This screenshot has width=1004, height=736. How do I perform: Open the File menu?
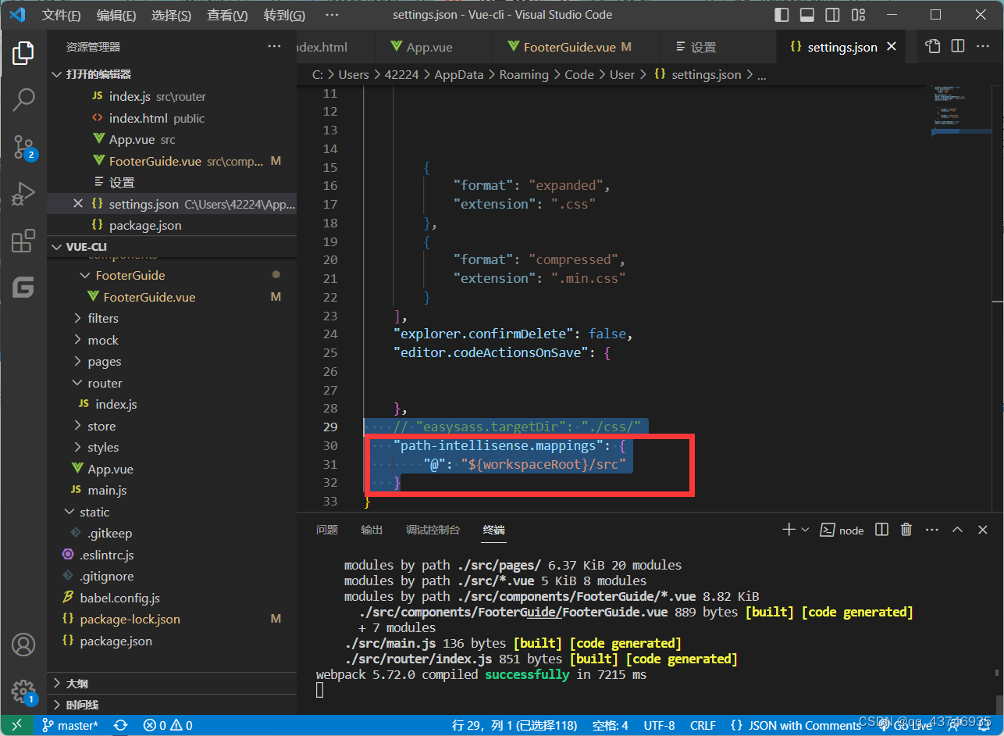pos(61,16)
